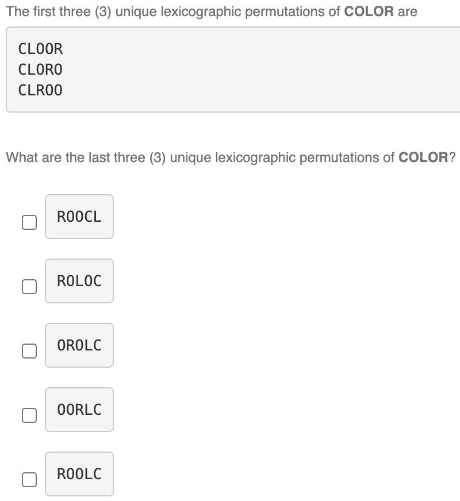Screen dimensions: 460x501
Task: Click the box containing CLOOR permutation list
Action: 230,70
